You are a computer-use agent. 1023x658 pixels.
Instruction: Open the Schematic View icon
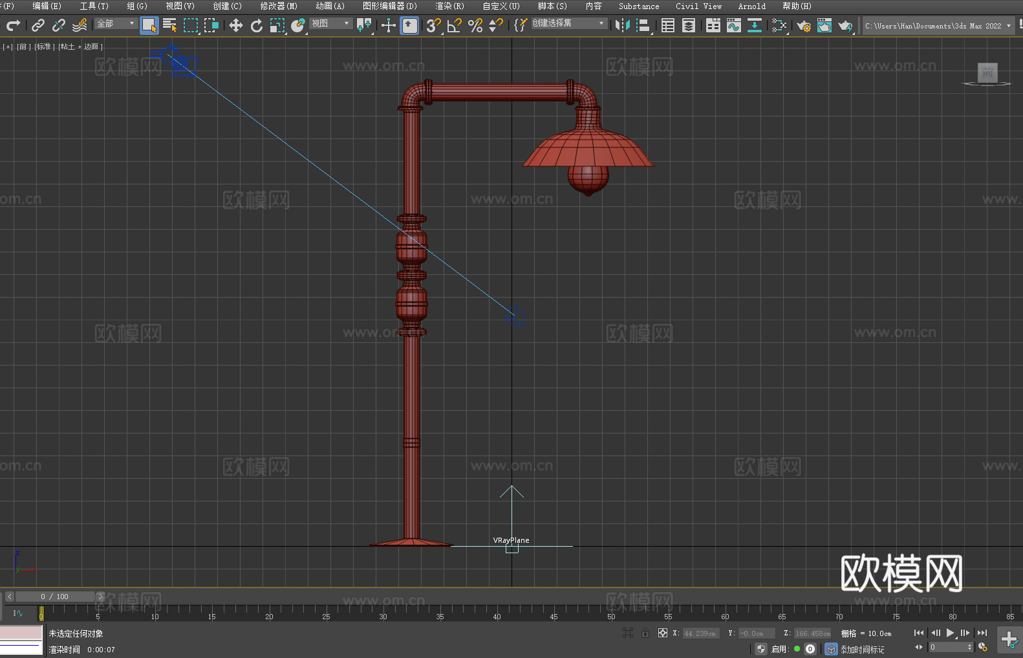click(779, 25)
